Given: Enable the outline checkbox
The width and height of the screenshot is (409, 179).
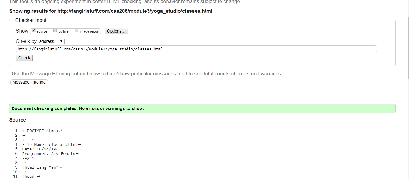Looking at the screenshot, I should pyautogui.click(x=55, y=30).
